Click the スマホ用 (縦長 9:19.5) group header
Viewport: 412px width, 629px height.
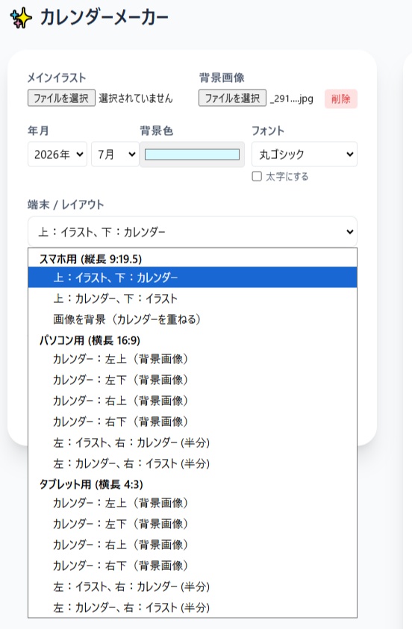pos(90,259)
